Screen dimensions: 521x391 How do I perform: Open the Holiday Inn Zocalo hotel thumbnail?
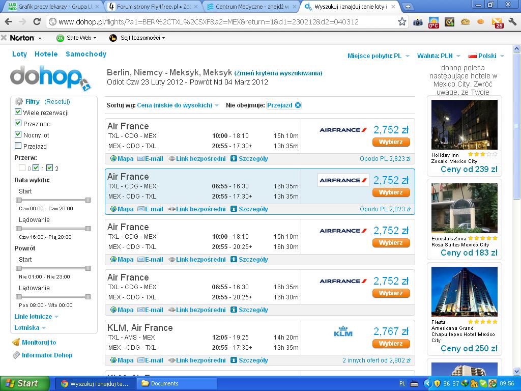464,125
